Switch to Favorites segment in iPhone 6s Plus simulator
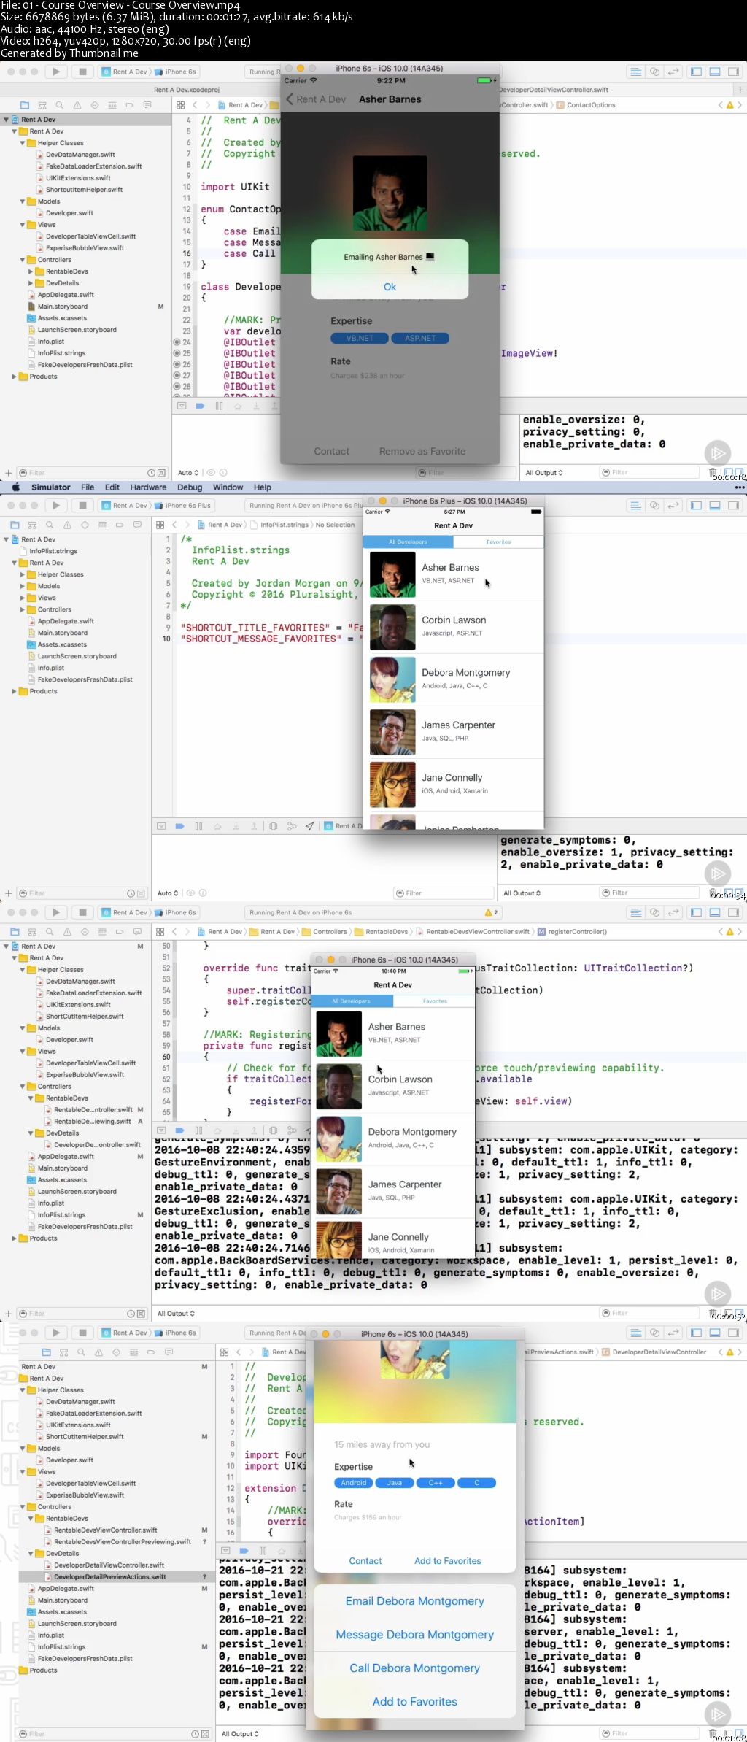747x1742 pixels. (x=498, y=542)
